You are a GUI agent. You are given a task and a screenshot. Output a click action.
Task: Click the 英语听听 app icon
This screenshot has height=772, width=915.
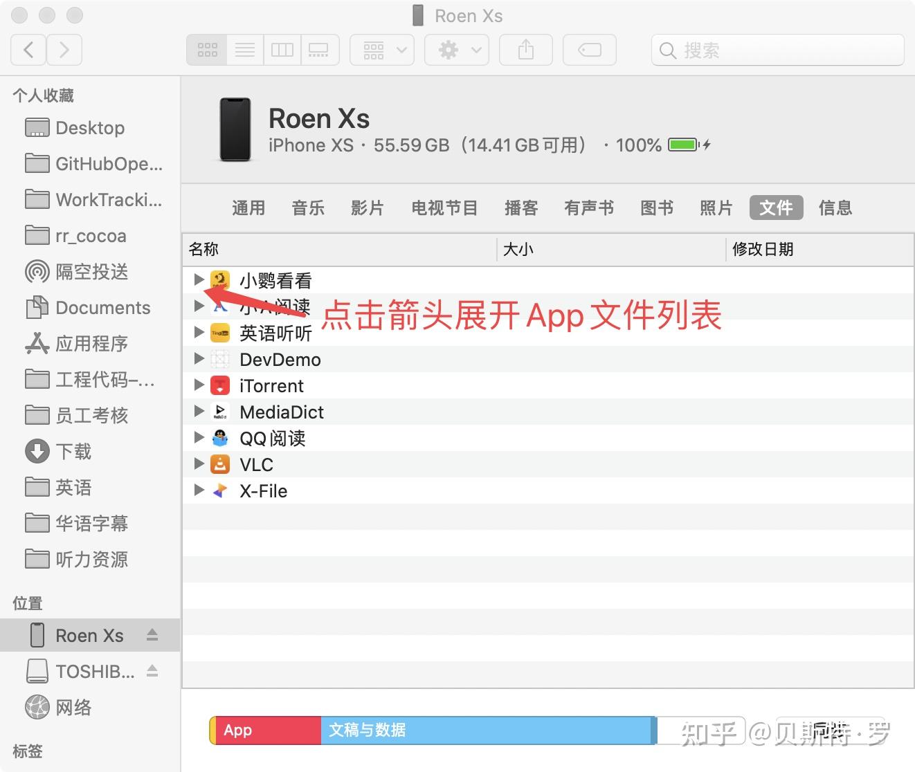(220, 333)
